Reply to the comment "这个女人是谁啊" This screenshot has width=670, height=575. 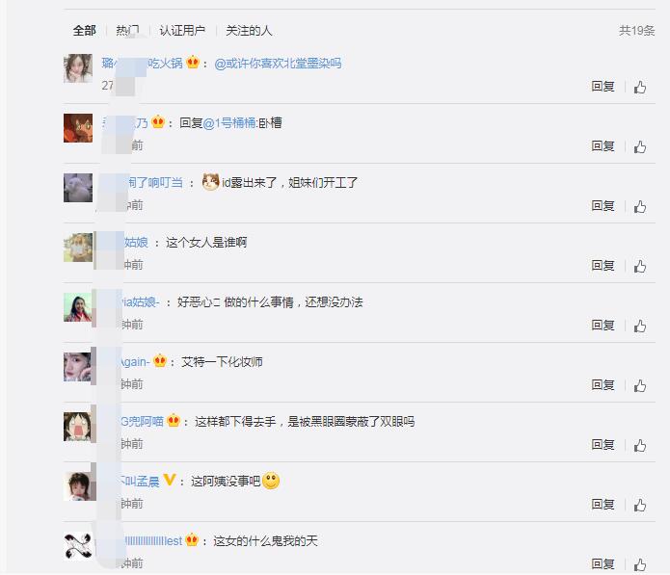603,266
